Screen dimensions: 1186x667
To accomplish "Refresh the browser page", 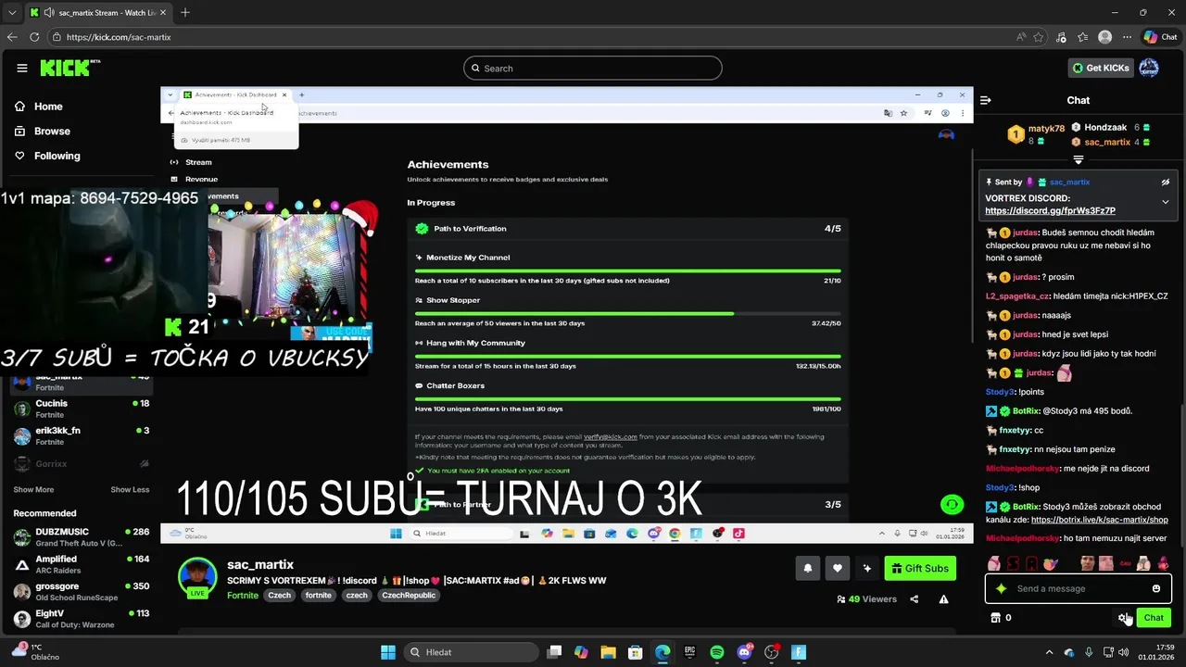I will point(34,37).
